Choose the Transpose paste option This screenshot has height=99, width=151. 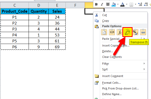[127, 32]
